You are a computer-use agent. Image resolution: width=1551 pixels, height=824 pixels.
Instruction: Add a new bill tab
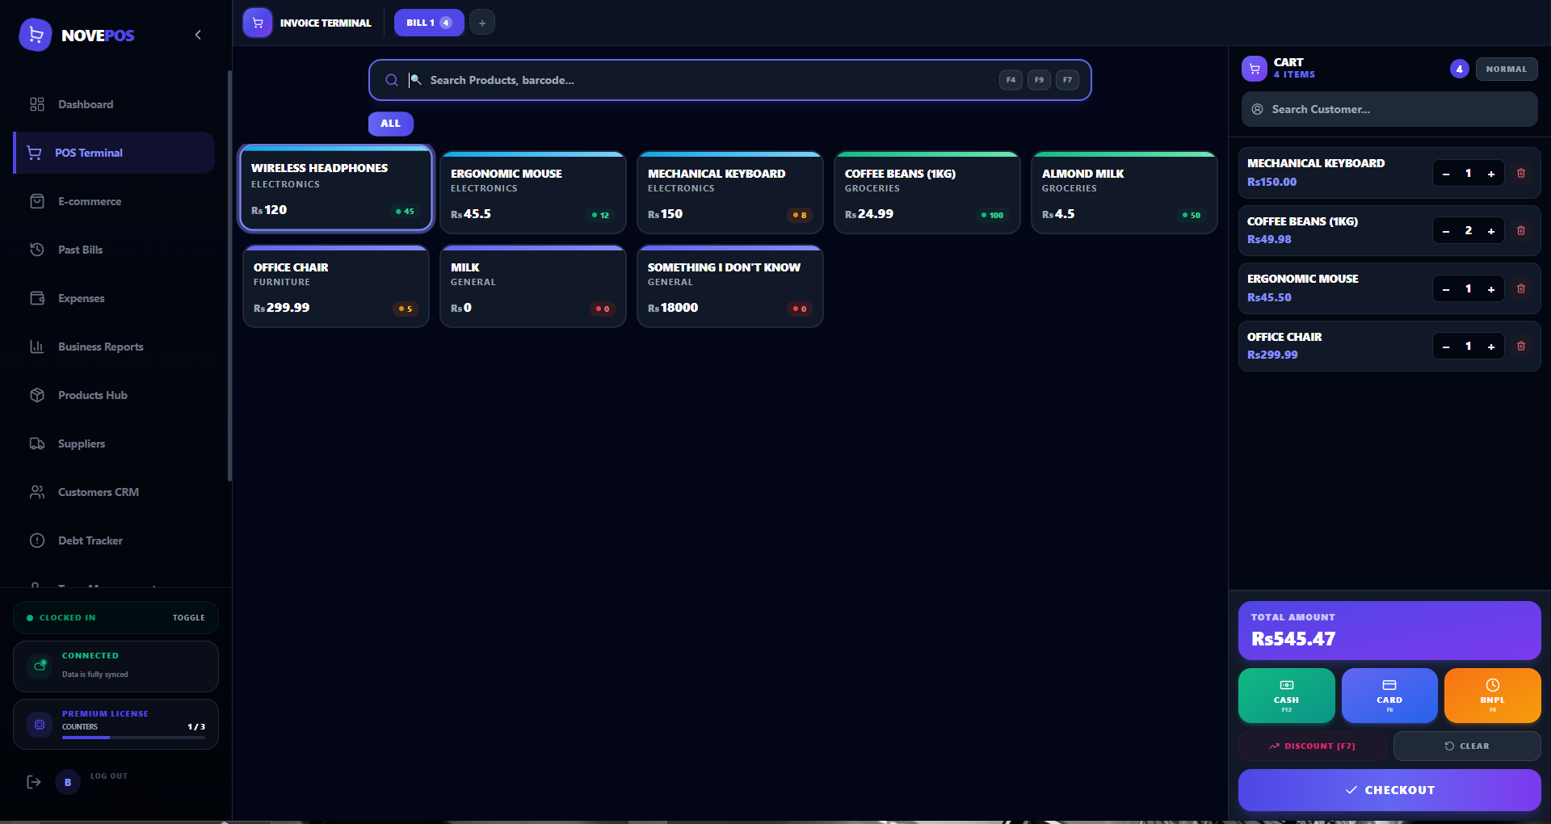tap(482, 23)
